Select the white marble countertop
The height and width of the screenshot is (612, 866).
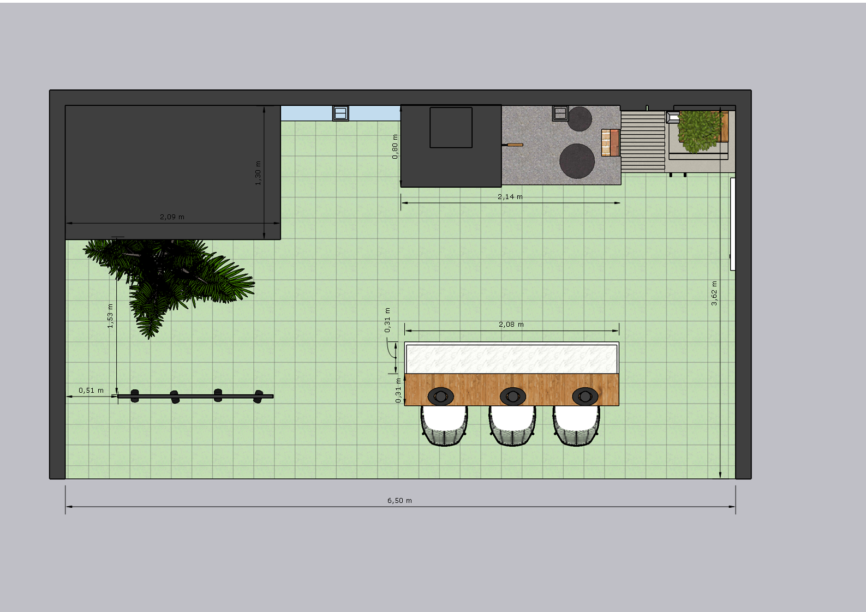tap(511, 358)
